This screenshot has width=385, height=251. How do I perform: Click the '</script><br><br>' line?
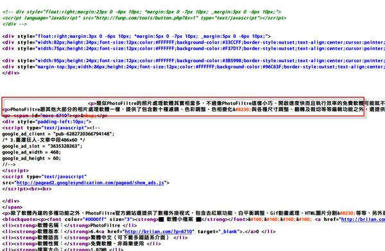coord(27,189)
